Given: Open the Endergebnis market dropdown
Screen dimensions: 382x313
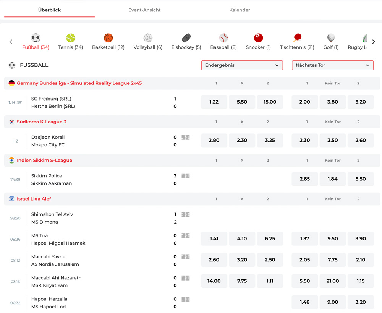Looking at the screenshot, I should coord(242,65).
